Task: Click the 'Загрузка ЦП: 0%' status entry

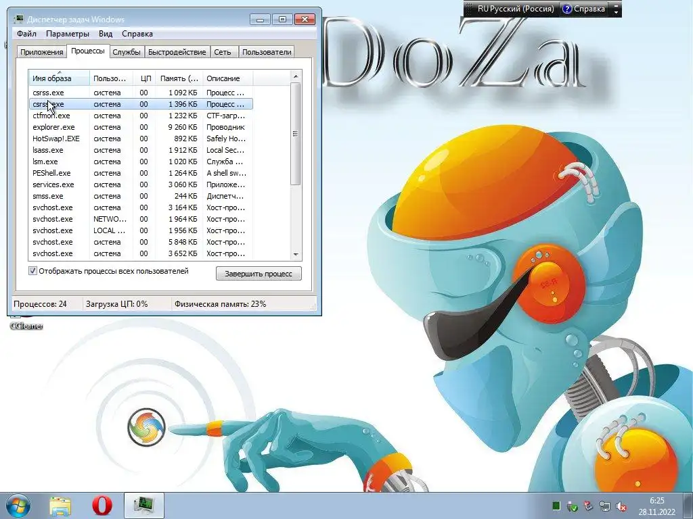Action: pyautogui.click(x=116, y=304)
